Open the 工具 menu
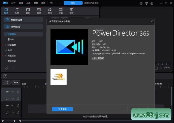Image resolution: width=174 pixels, height=123 pixels. tap(28, 3)
